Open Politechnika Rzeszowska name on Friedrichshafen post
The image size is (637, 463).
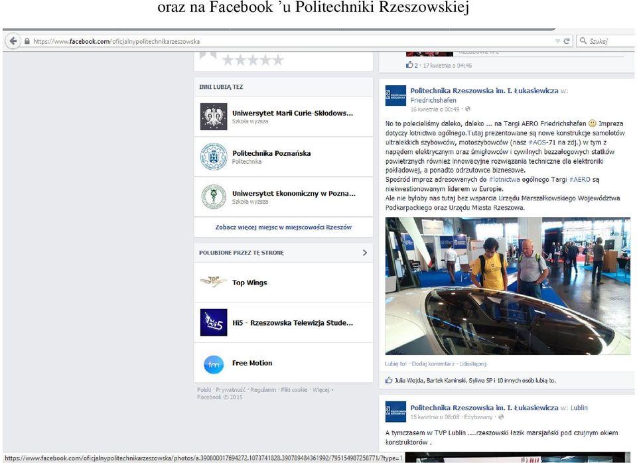click(484, 91)
